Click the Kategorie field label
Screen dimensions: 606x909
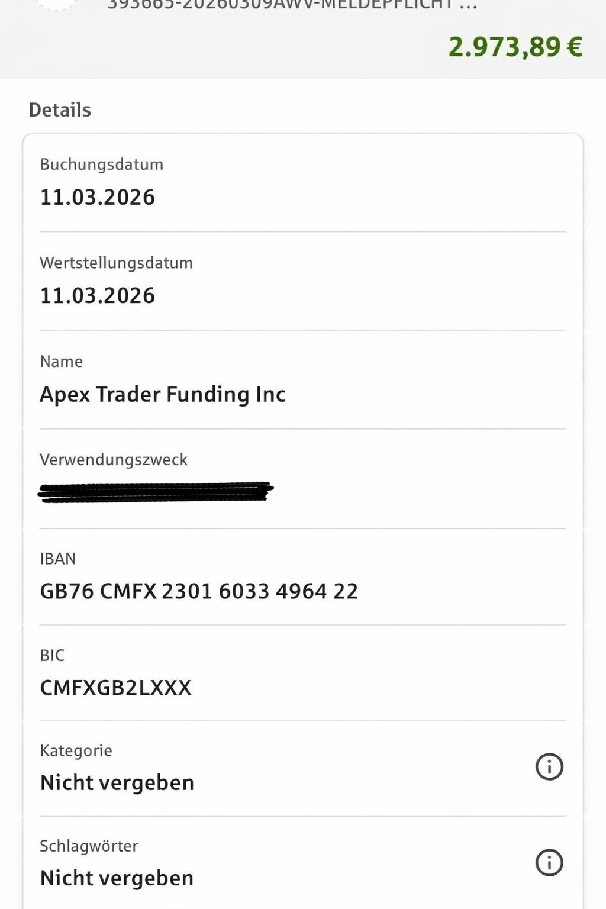76,750
